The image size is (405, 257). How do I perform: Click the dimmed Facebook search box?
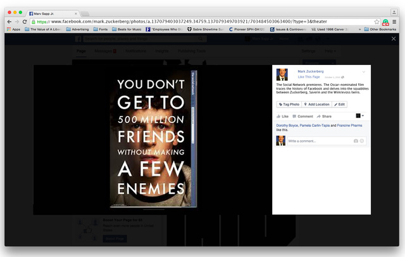145,39
